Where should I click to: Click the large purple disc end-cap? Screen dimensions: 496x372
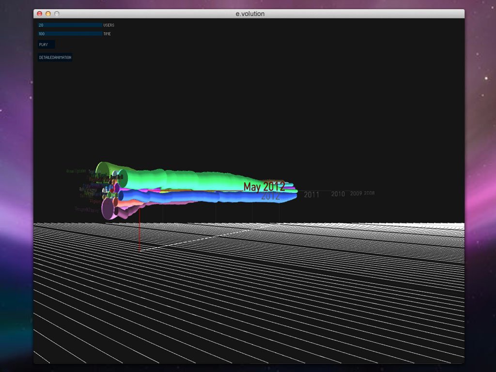click(x=108, y=209)
